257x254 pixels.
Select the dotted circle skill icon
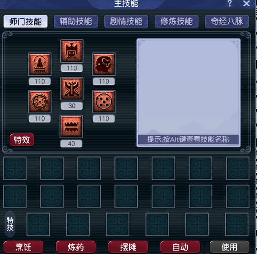[x=104, y=102]
